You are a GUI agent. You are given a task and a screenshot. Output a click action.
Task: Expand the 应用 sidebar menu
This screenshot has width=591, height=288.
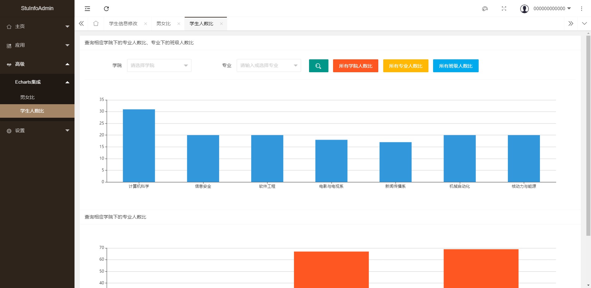pyautogui.click(x=37, y=45)
